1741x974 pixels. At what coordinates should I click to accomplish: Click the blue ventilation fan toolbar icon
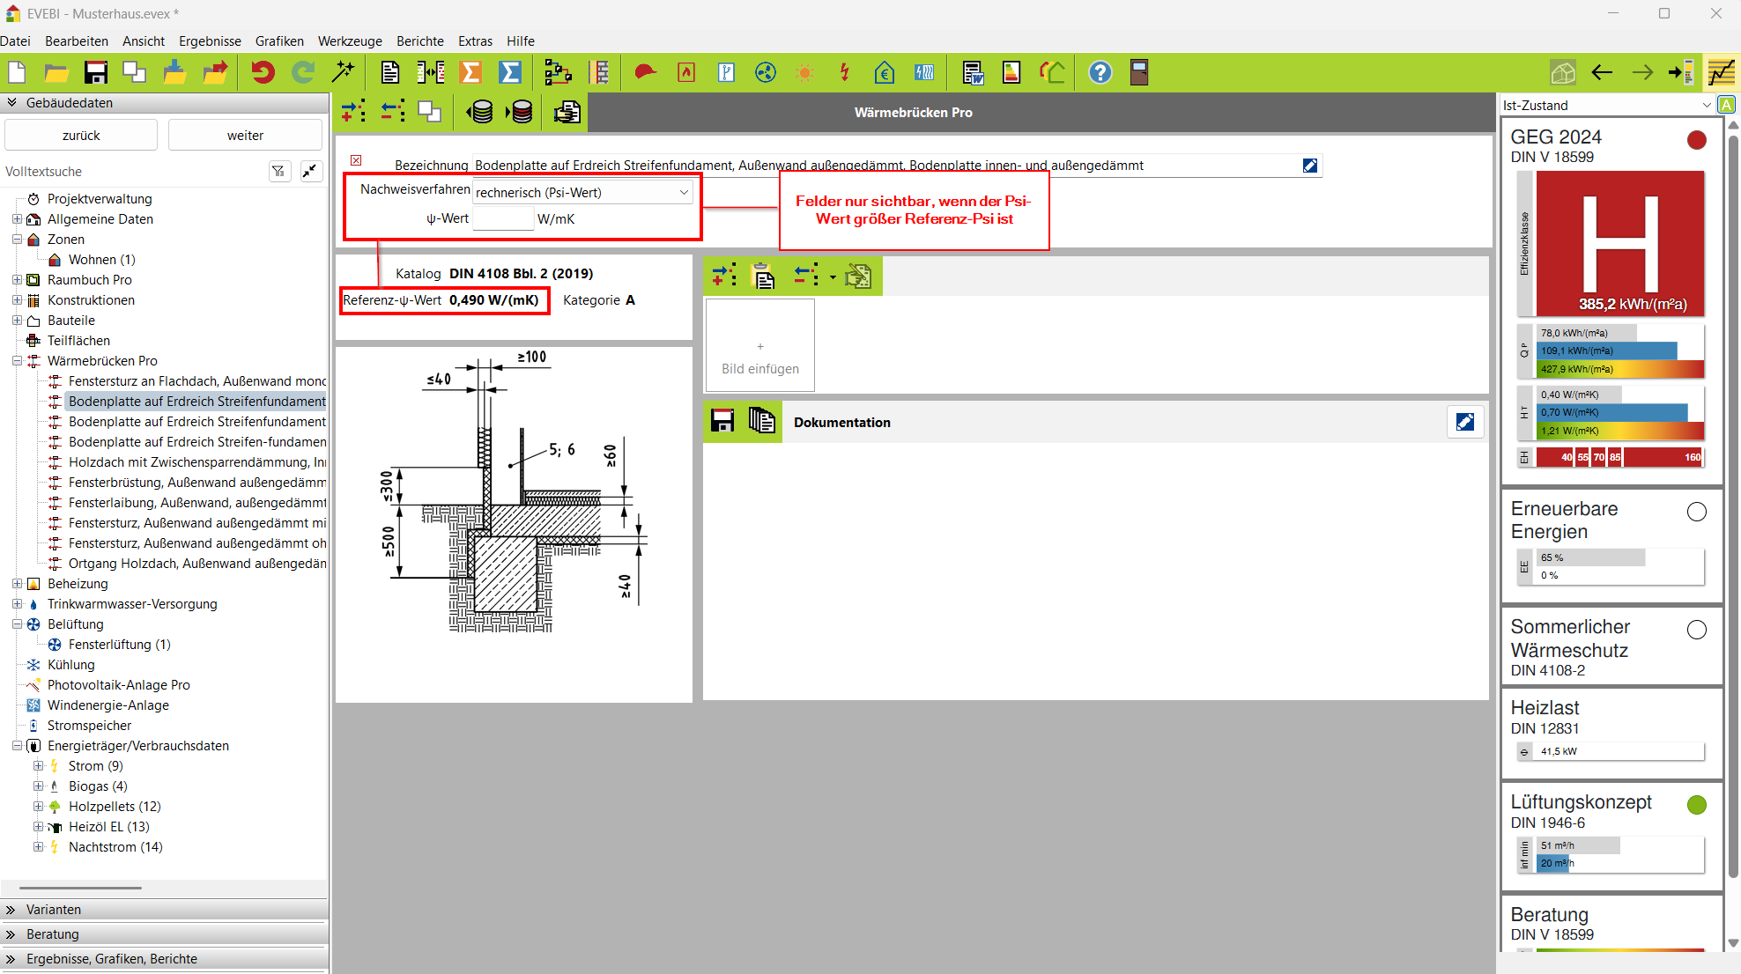click(x=765, y=72)
